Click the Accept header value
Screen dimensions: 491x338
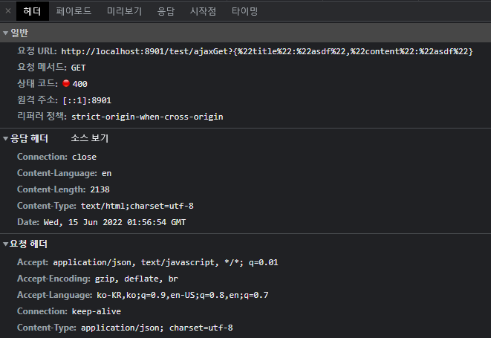166,262
